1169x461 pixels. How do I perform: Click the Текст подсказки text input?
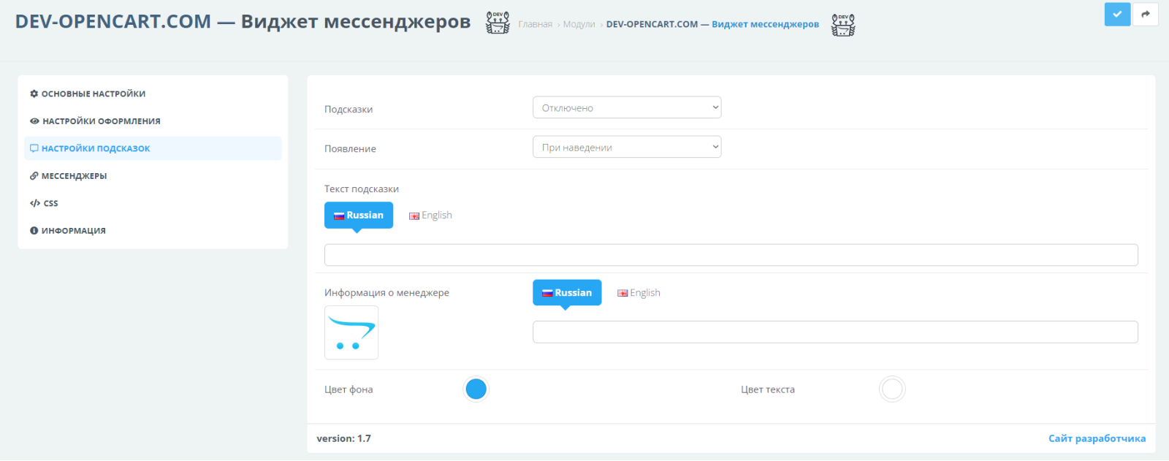(x=731, y=255)
